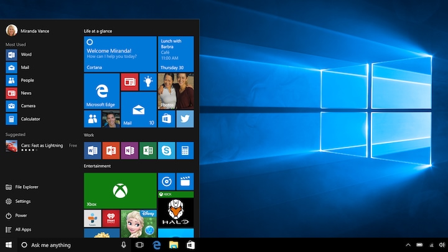Open the Mail tile showing 10
This screenshot has width=448, height=252.
pos(139,110)
